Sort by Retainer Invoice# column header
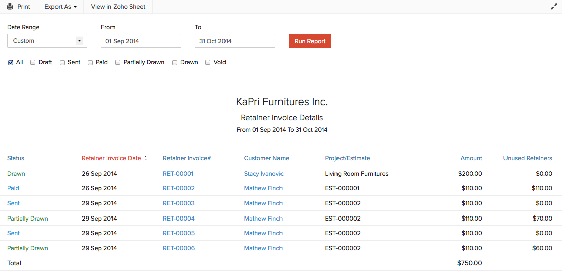The width and height of the screenshot is (562, 271). click(187, 158)
